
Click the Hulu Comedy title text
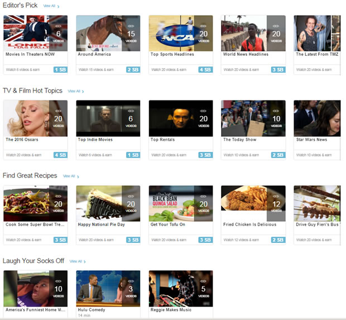[92, 310]
